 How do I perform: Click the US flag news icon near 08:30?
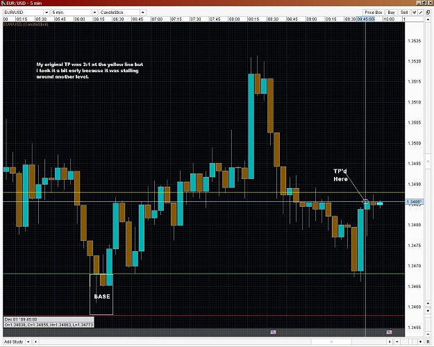(x=273, y=332)
